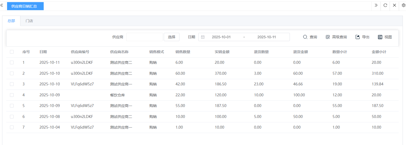Click the export (导出) icon
406x145 pixels.
pyautogui.click(x=358, y=37)
